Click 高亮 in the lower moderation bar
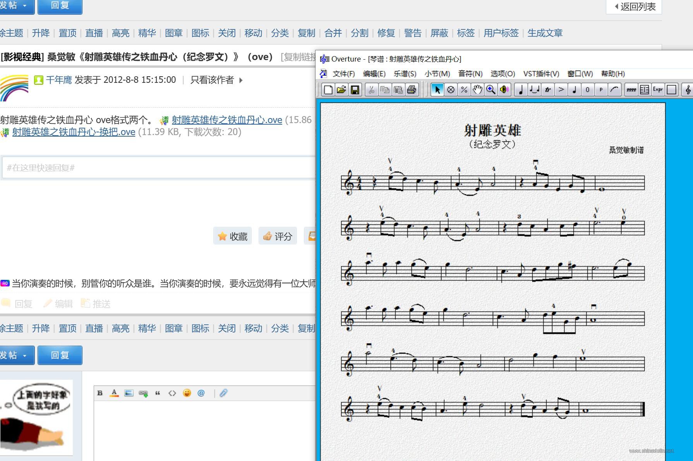The height and width of the screenshot is (461, 693). [120, 328]
